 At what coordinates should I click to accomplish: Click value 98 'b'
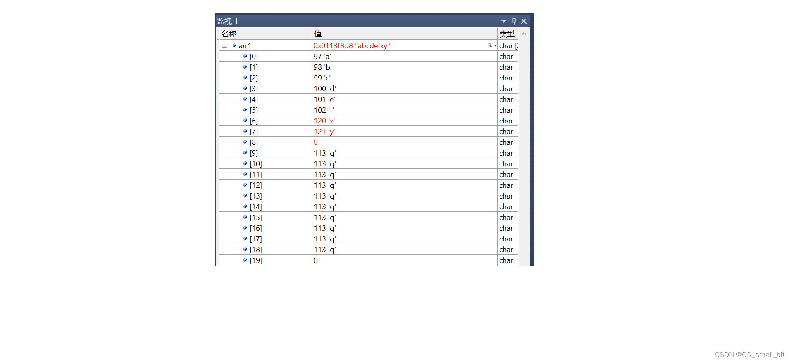tap(323, 67)
